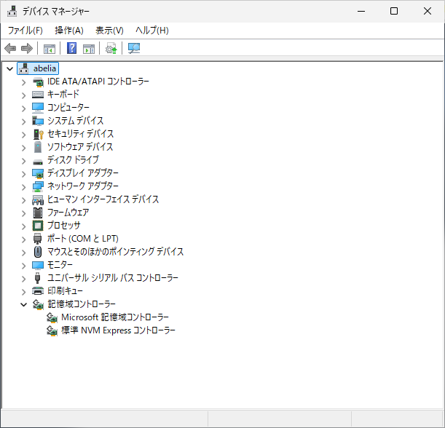Select Microsoft 記憶域コントローラー device
Screen dimensions: 445x428
click(115, 317)
